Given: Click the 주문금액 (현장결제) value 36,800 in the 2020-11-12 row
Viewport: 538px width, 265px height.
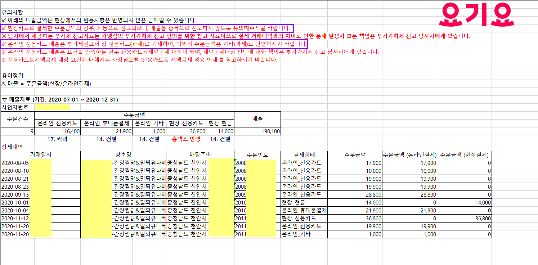Looking at the screenshot, I should point(465,218).
